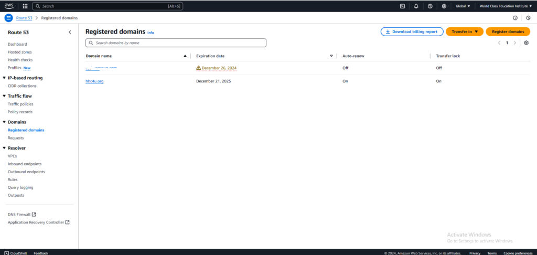Open table preferences gear icon
537x255 pixels.
click(x=527, y=43)
